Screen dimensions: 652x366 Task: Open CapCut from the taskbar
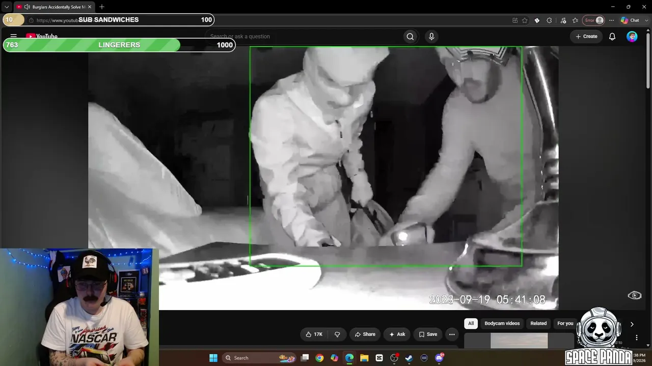379,358
